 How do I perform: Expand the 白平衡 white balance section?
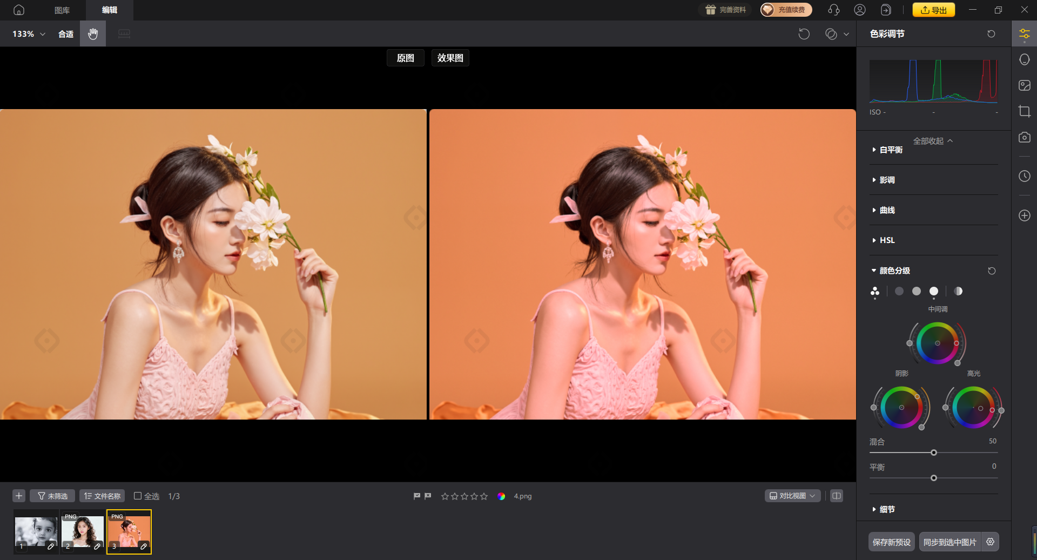coord(891,150)
